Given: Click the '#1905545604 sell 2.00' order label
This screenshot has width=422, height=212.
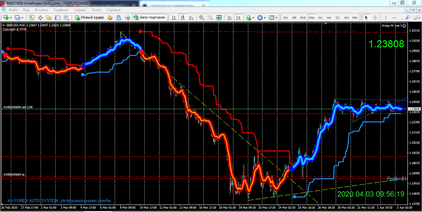Looking at the screenshot, I should pyautogui.click(x=18, y=107).
